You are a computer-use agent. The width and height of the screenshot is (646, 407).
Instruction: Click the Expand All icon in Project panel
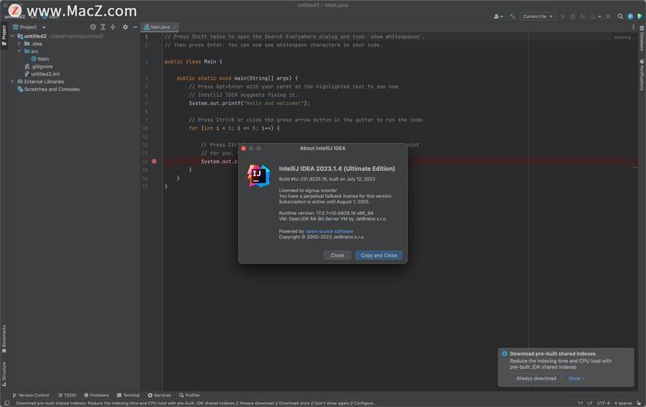[103, 27]
